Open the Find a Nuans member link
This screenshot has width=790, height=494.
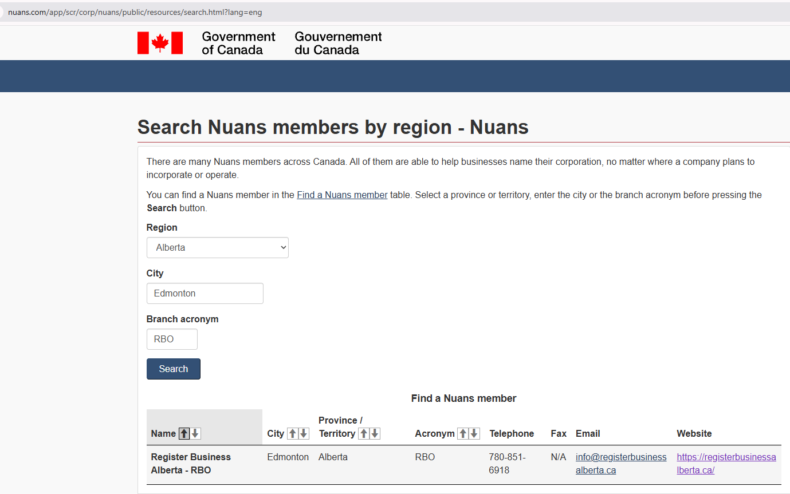click(x=341, y=195)
